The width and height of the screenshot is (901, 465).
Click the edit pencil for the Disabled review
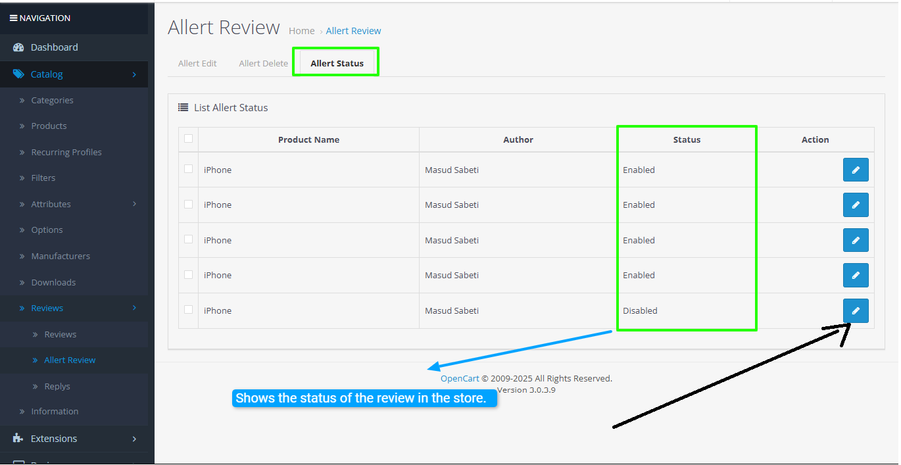[x=855, y=311]
